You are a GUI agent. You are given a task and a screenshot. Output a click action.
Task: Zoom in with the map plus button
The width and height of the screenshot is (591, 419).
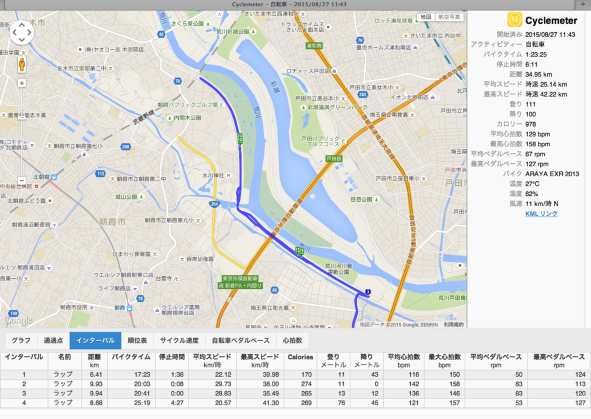point(22,83)
